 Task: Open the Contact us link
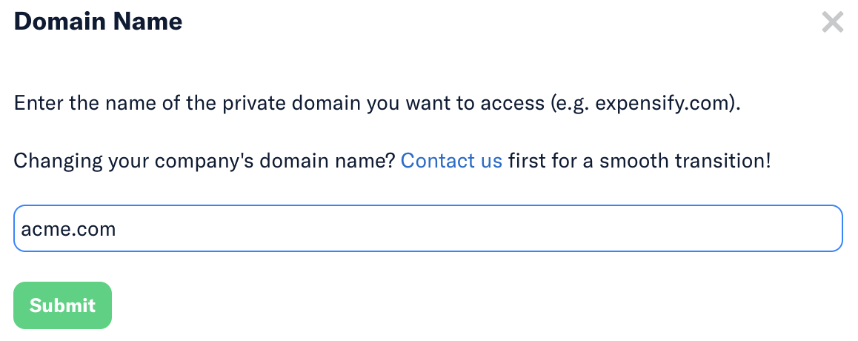tap(451, 160)
